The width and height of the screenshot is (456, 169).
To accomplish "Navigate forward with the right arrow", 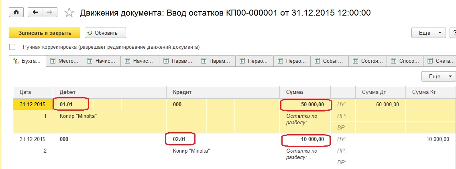I will pyautogui.click(x=50, y=12).
